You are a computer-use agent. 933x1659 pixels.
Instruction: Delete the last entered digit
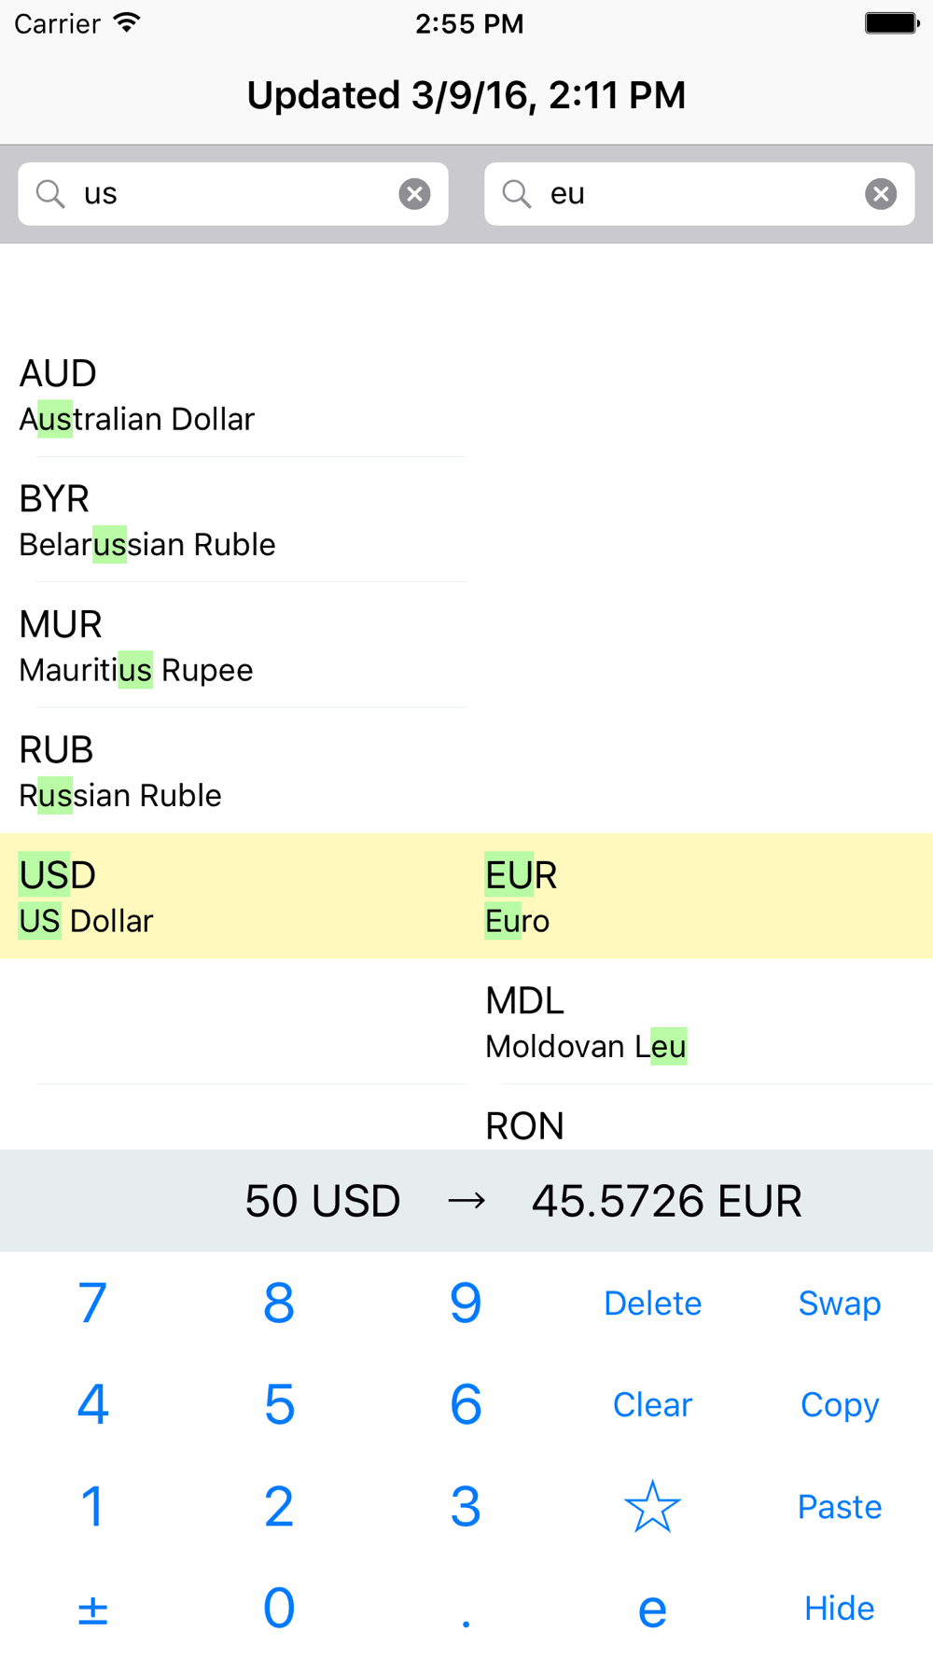pyautogui.click(x=652, y=1303)
